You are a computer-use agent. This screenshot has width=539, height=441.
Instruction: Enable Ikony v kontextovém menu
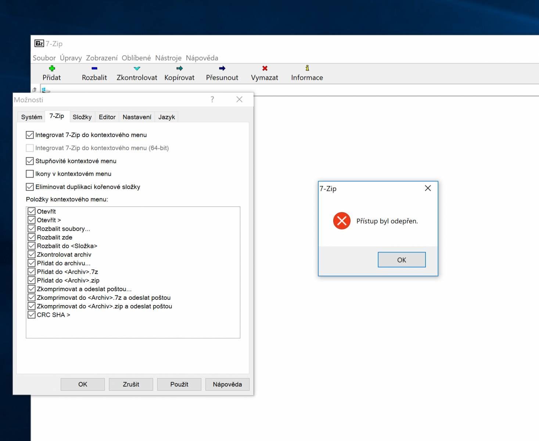(x=30, y=174)
